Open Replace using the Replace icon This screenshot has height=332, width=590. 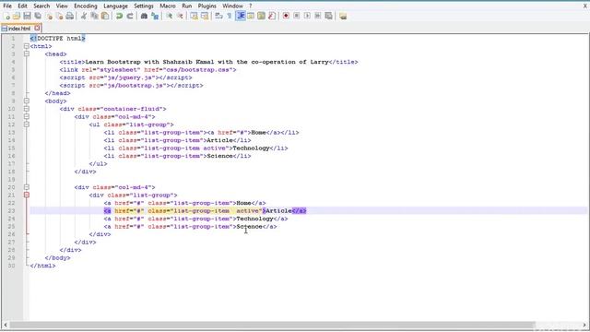[x=155, y=16]
